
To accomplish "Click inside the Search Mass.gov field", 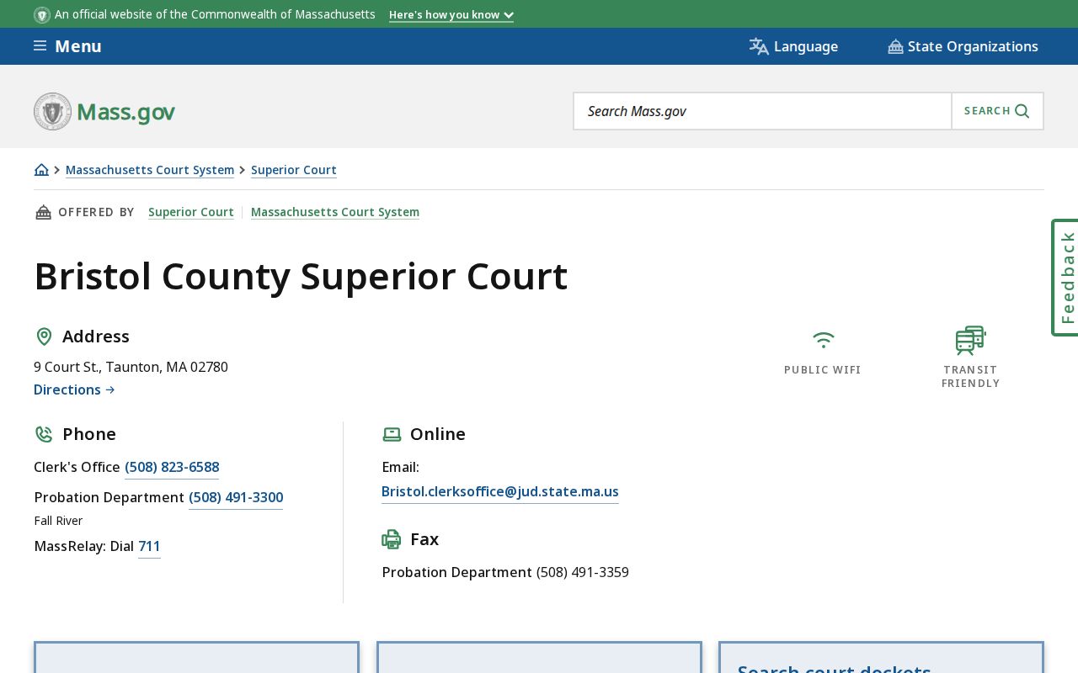I will 762,111.
